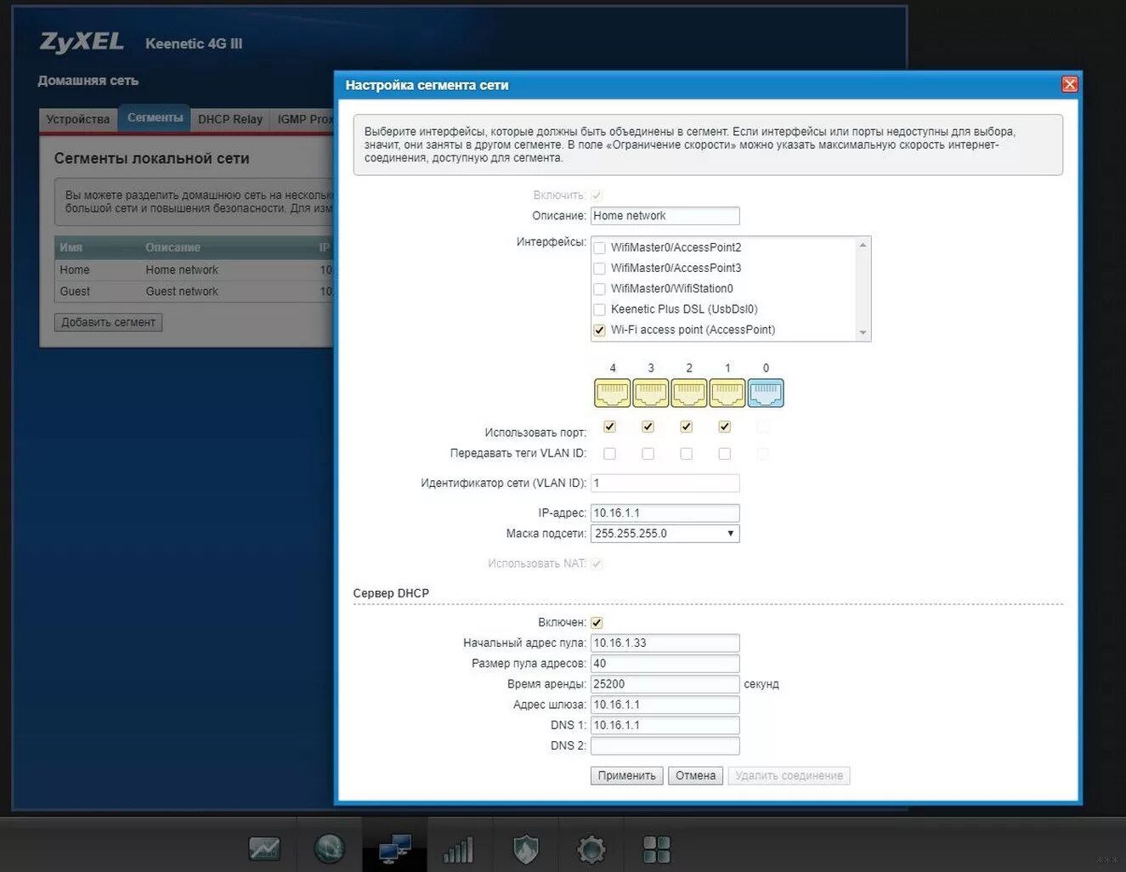Screen dimensions: 1126x872
Task: Uncheck Wi-Fi access point (AccessPoint) interface
Action: pos(599,330)
